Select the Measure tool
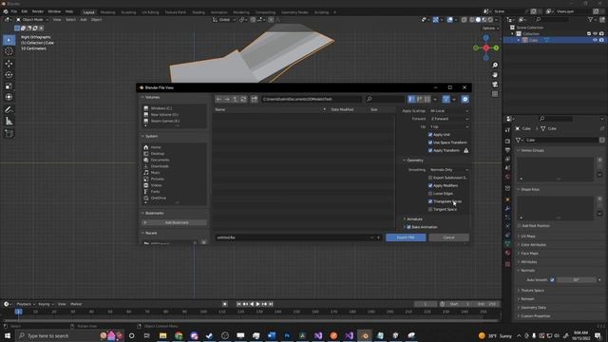 [x=9, y=122]
